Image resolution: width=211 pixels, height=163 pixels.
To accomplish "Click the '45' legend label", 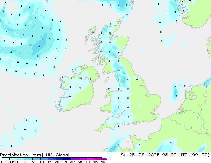I will pos(95,162).
